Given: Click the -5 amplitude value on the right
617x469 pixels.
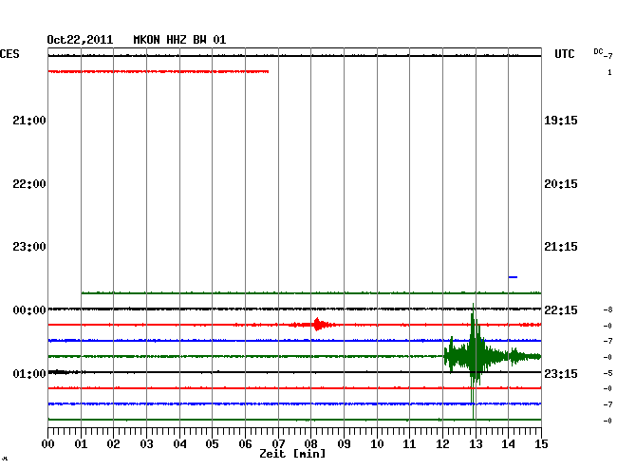Looking at the screenshot, I should click(608, 373).
